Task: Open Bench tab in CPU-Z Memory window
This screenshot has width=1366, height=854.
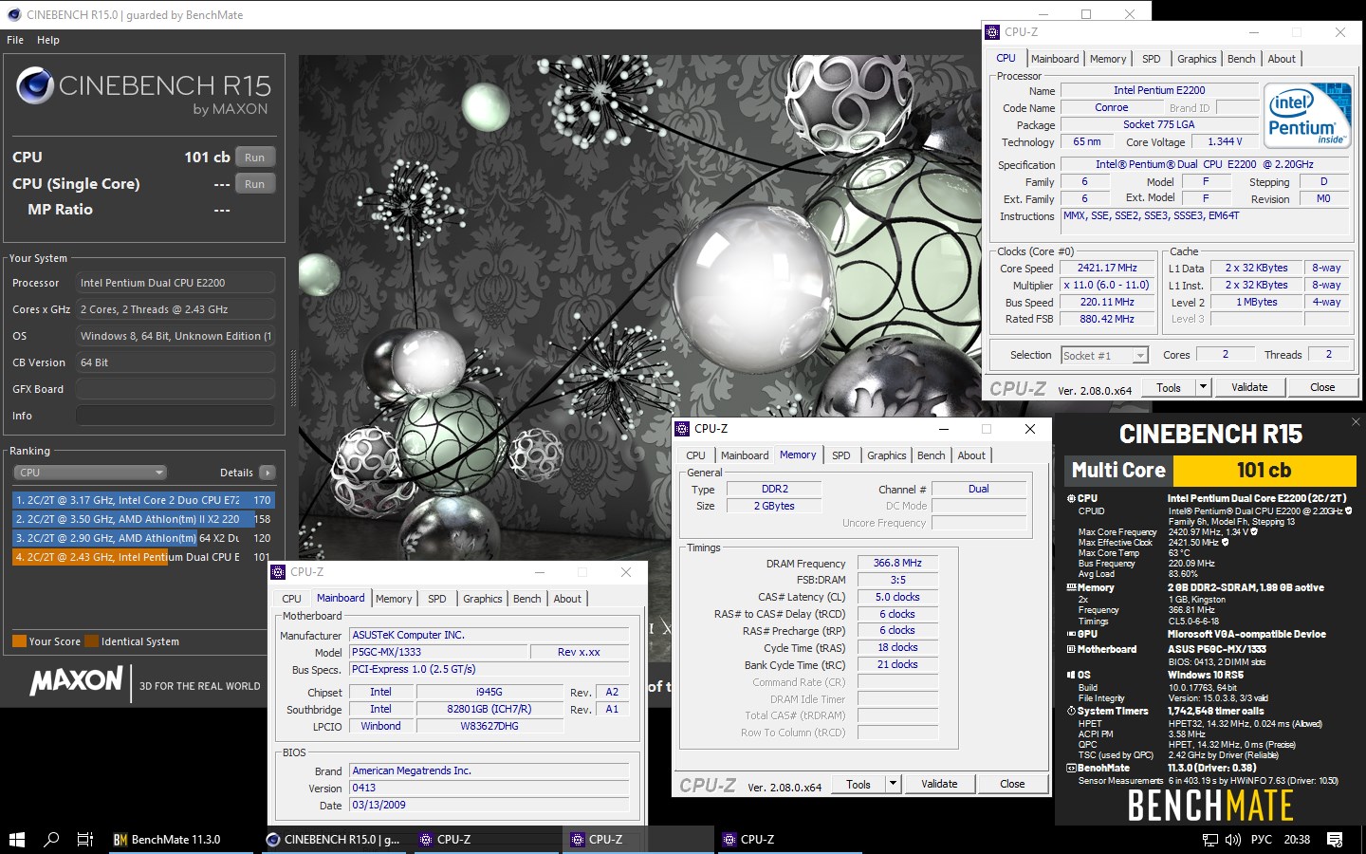Action: point(931,455)
